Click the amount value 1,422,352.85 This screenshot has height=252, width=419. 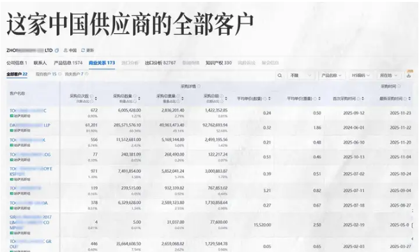tap(216, 110)
